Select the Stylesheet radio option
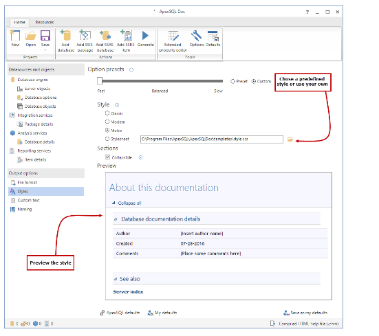379x336 pixels. coord(107,139)
